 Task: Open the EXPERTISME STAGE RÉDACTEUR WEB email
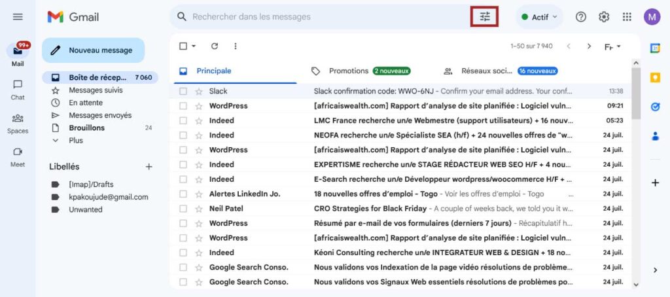coord(400,164)
